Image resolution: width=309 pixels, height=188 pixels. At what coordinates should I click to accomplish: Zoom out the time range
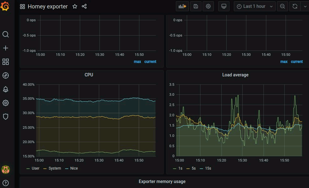click(x=282, y=6)
